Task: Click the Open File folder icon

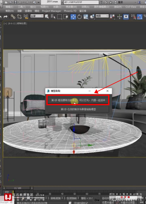Action: click(11, 2)
